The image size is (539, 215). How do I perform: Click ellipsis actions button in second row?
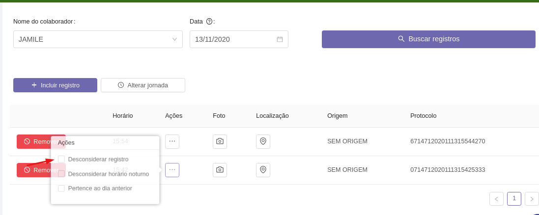pyautogui.click(x=172, y=170)
